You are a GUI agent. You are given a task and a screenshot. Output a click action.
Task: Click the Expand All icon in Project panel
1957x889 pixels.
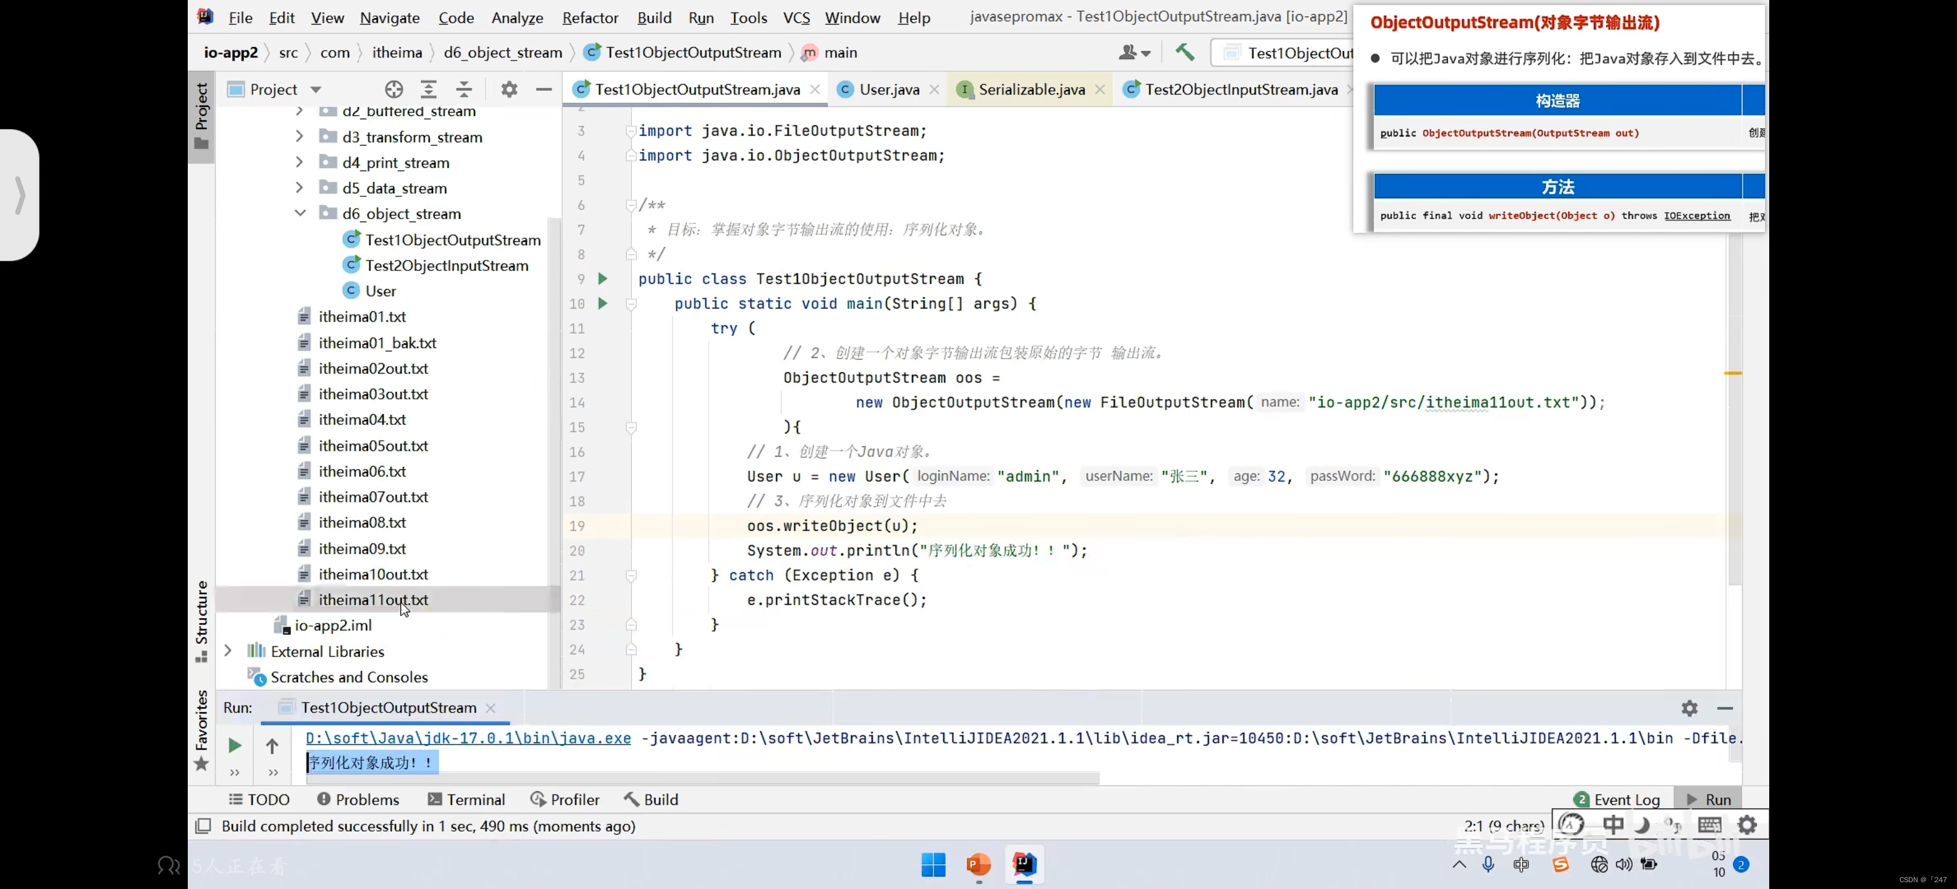click(429, 90)
